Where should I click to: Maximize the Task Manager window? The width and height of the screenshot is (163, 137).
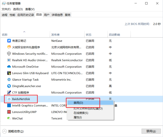click(146, 3)
